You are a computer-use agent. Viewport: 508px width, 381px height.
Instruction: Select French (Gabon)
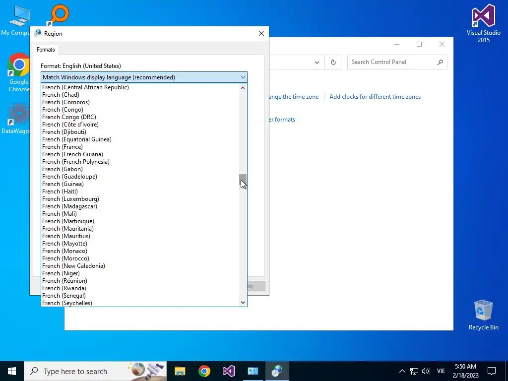140,169
